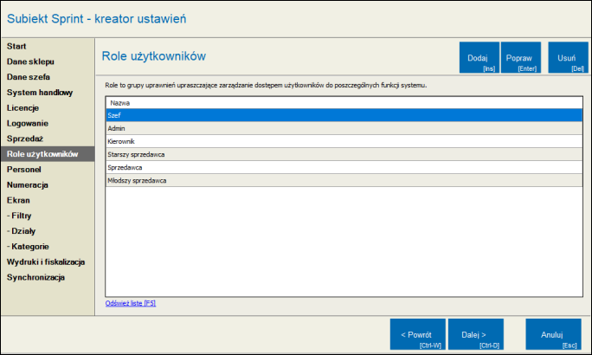592x355 pixels.
Task: Open Wydruki i fiskalizacja section
Action: pos(46,261)
